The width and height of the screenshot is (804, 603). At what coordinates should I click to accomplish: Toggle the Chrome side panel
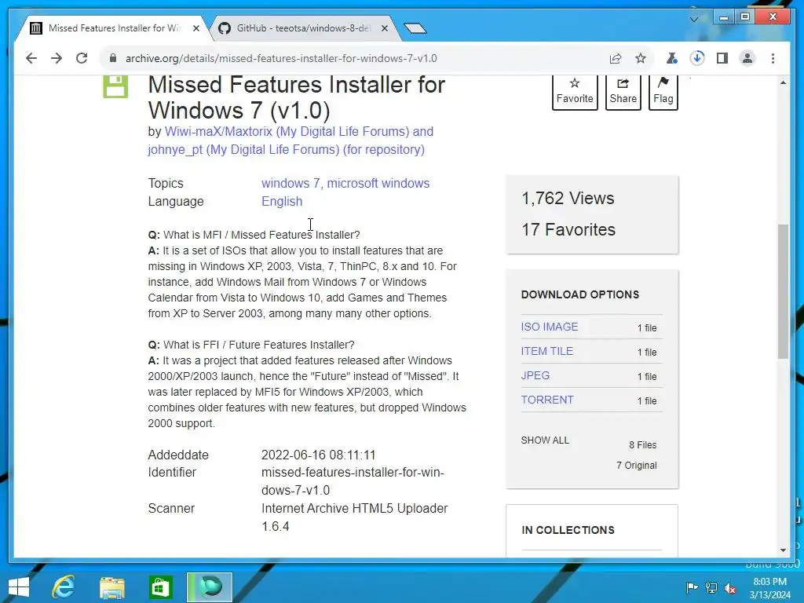coord(722,58)
